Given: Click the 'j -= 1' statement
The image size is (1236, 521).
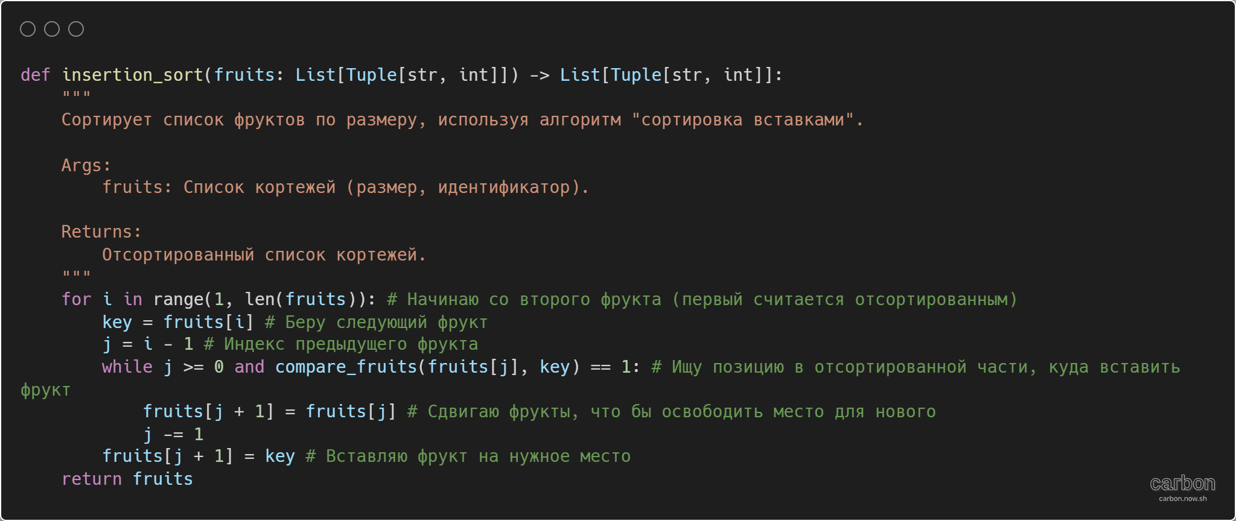Looking at the screenshot, I should click(x=173, y=434).
